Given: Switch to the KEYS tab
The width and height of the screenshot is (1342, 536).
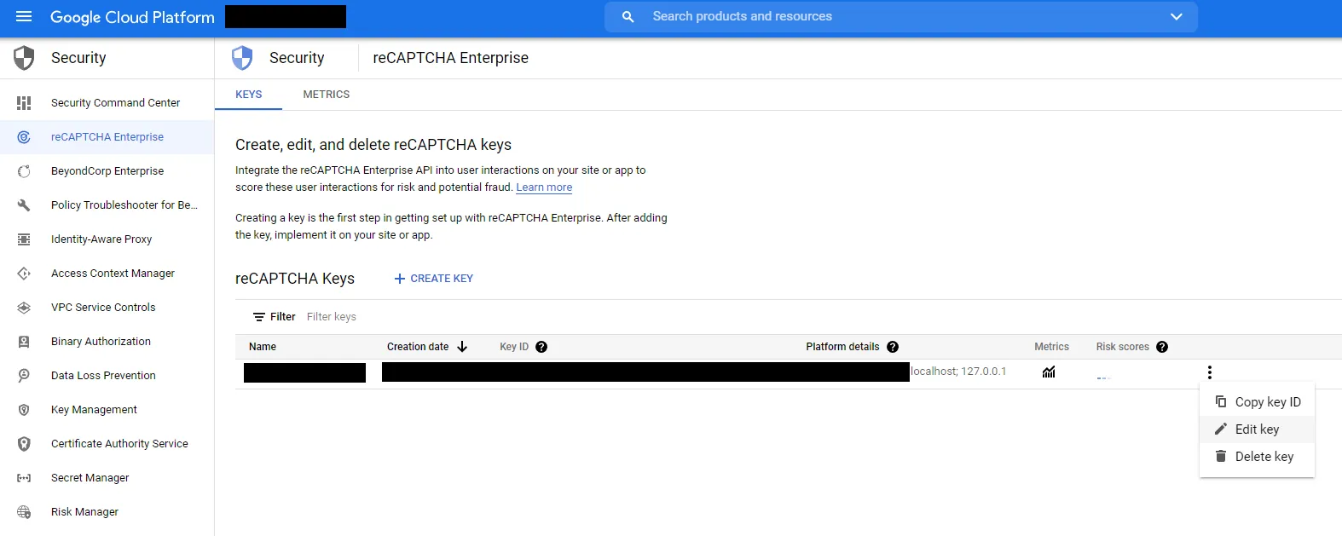Looking at the screenshot, I should click(248, 95).
